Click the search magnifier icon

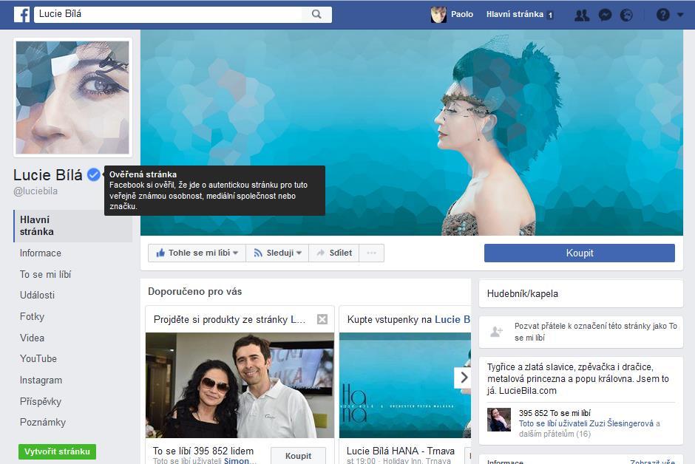coord(316,14)
